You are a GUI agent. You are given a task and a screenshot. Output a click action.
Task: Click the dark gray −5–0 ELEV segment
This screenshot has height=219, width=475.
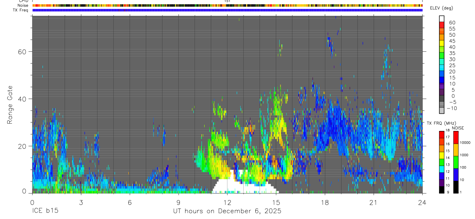(442, 97)
